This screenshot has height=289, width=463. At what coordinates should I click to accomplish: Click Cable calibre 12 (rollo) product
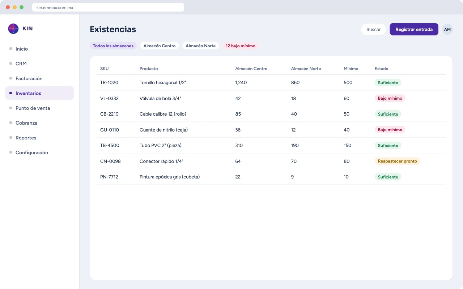point(163,114)
